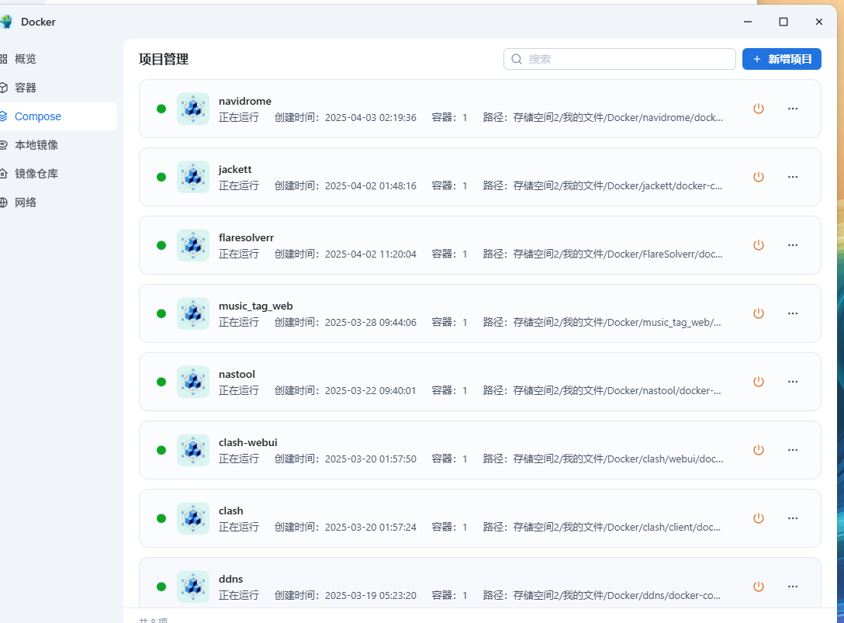Open the music_tag_web project name
Viewport: 844px width, 623px height.
point(256,306)
